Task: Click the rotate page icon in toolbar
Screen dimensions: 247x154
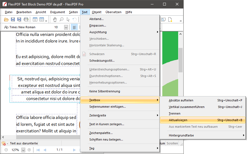Action: 163,19
